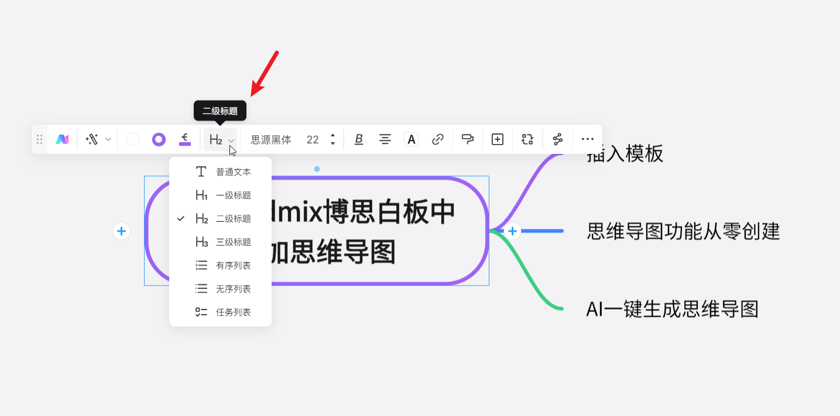Select the checked 二级标题 option
Viewport: 840px width, 416px height.
click(220, 218)
